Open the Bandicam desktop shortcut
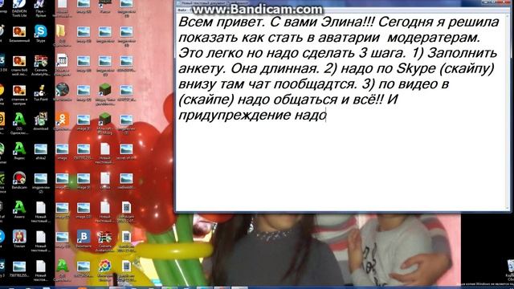This screenshot has height=289, width=514. [19, 180]
